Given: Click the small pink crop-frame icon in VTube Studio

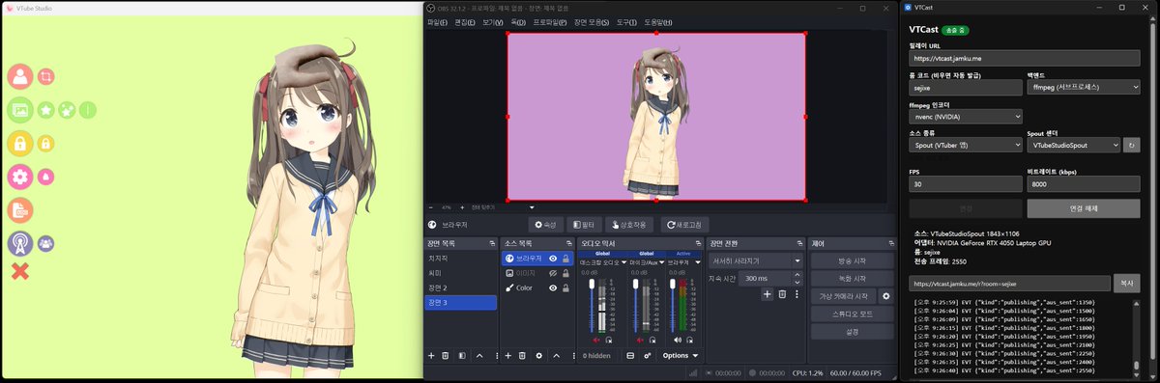Looking at the screenshot, I should [x=45, y=76].
